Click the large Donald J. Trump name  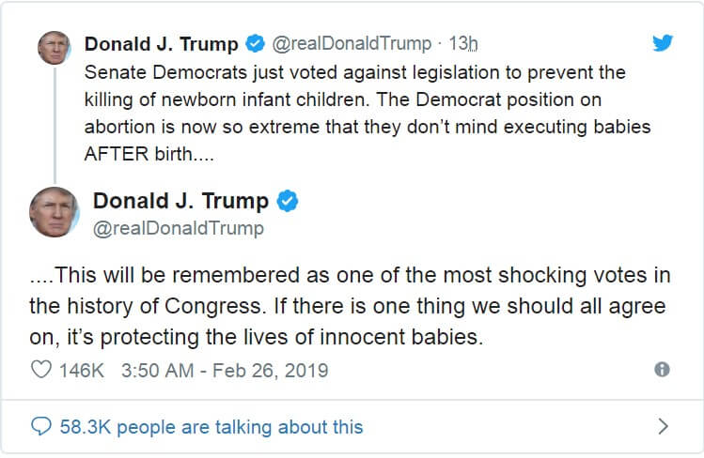pyautogui.click(x=180, y=200)
